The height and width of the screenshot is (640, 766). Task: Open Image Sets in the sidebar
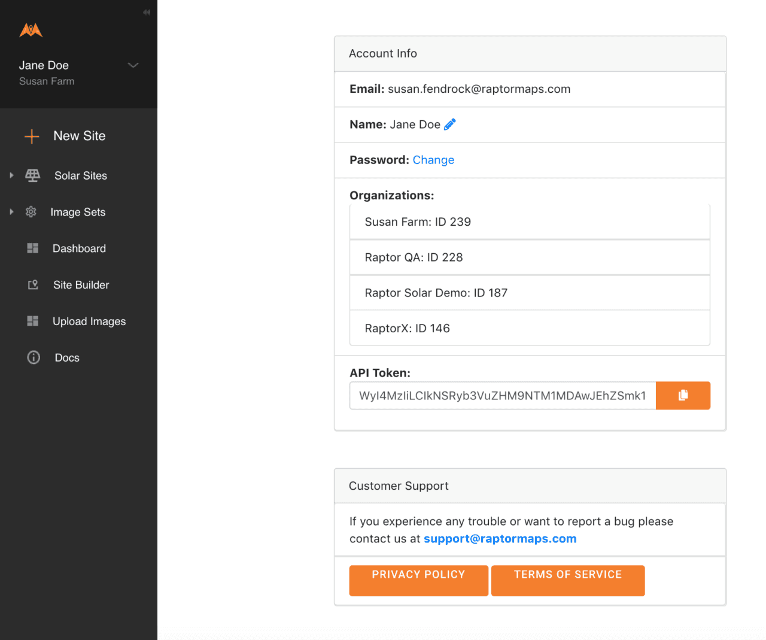tap(79, 212)
